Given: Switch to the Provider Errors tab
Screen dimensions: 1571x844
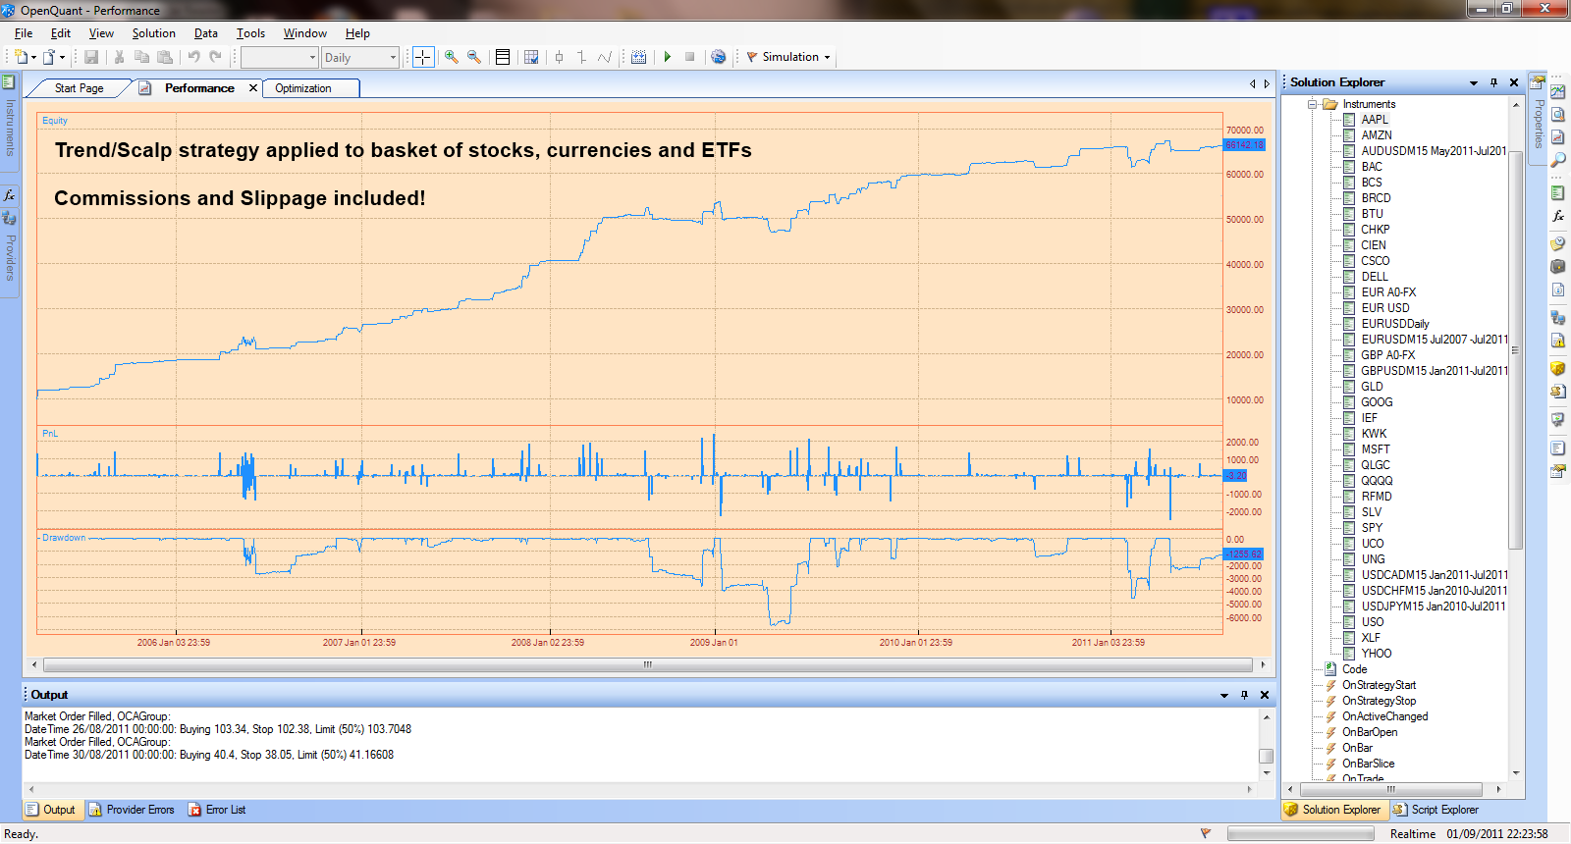Looking at the screenshot, I should 132,810.
